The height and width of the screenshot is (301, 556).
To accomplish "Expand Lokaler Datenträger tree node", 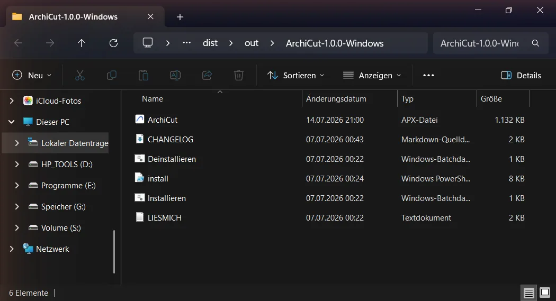I will click(16, 143).
